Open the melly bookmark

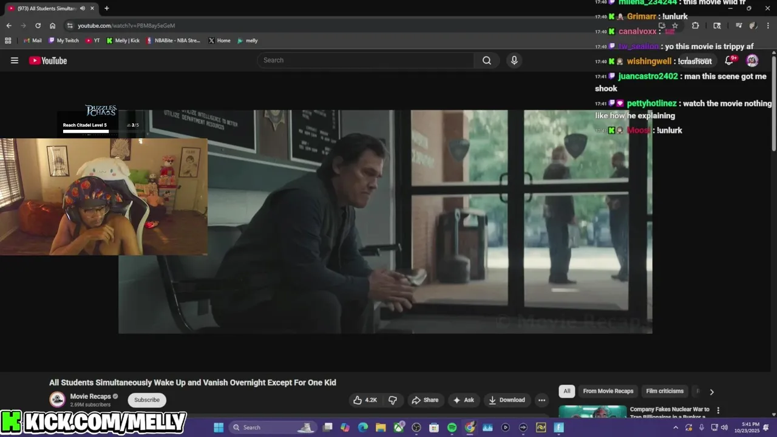click(x=248, y=41)
